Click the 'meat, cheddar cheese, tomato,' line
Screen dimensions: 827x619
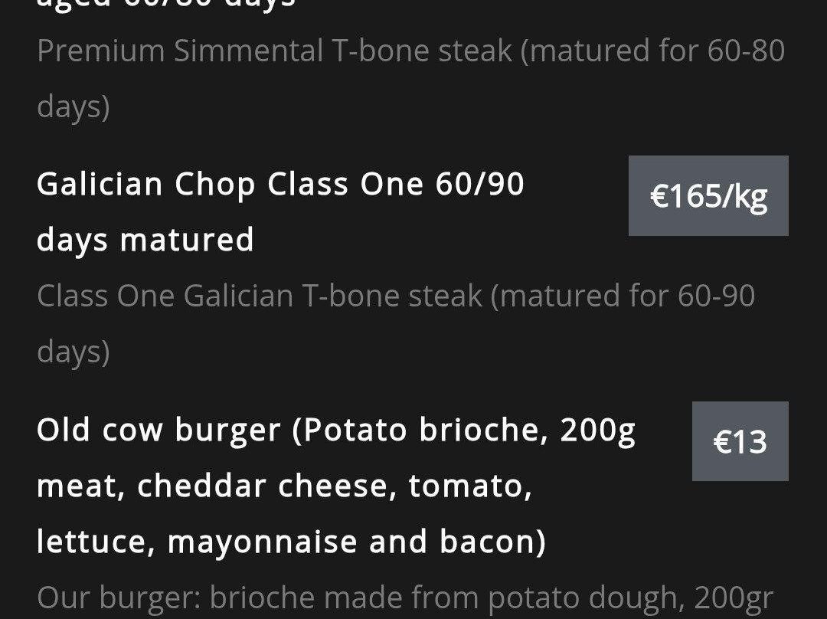(x=284, y=486)
